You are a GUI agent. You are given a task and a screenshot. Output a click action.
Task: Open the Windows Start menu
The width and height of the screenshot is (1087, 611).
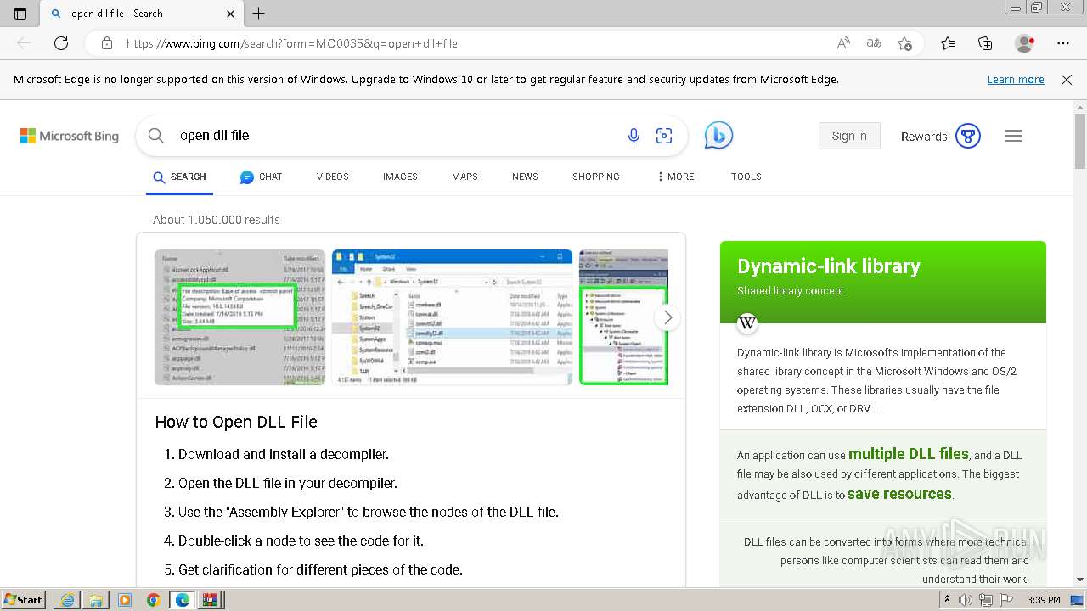pos(23,599)
